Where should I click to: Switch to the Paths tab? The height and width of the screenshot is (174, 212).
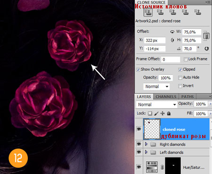pos(188,97)
